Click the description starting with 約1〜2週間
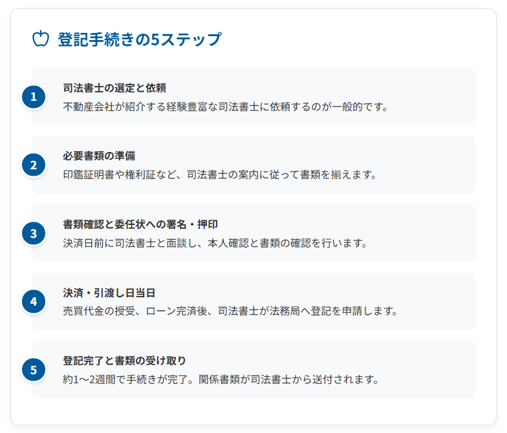Image resolution: width=507 pixels, height=433 pixels. 220,379
